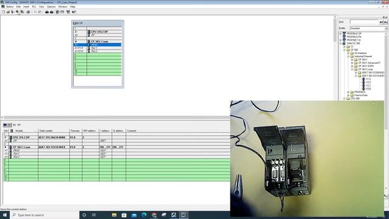Select V2.0 module in catalog
Image resolution: width=389 pixels, height=219 pixels.
click(368, 82)
